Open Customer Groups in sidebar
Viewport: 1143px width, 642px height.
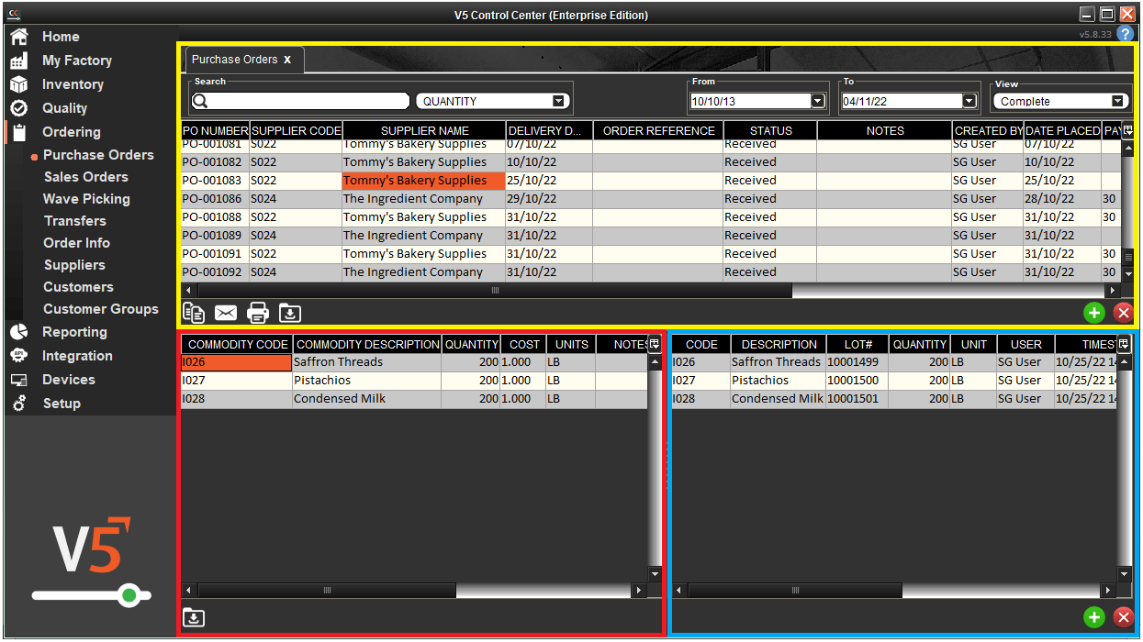[101, 309]
